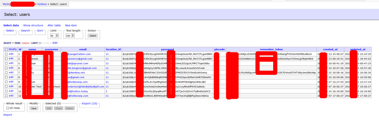Enable the Whole result 10 rows checkbox

pos(8,108)
